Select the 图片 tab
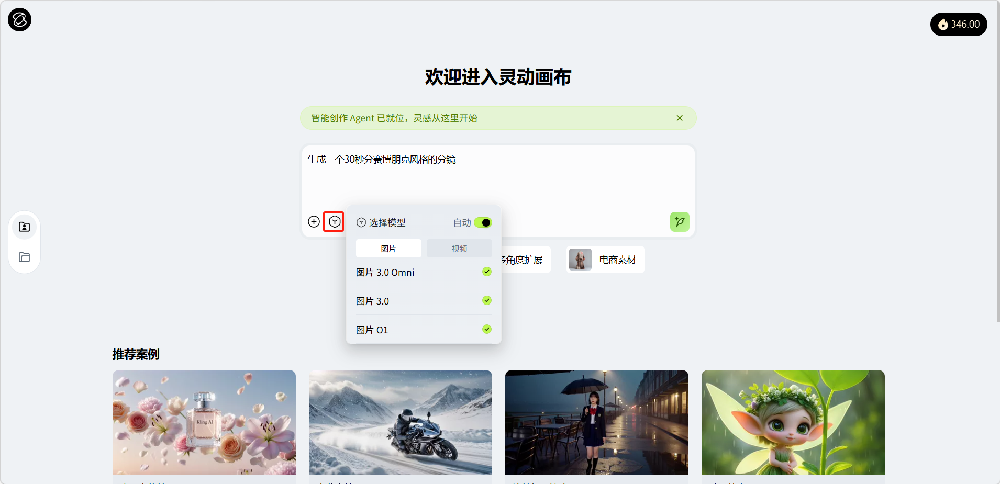This screenshot has width=1000, height=484. pos(388,249)
